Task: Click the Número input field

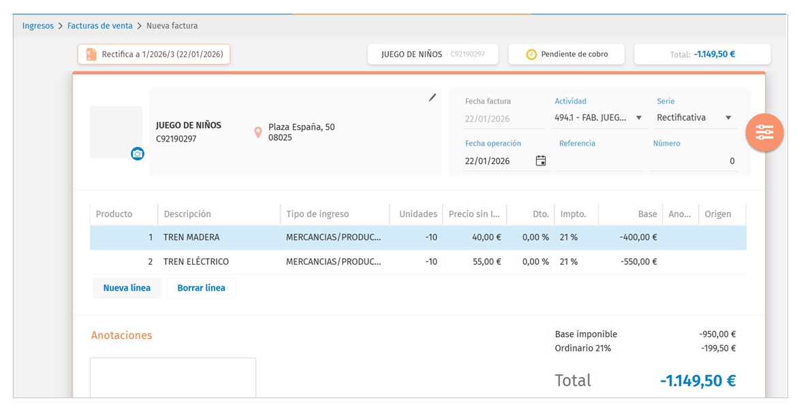Action: point(693,161)
